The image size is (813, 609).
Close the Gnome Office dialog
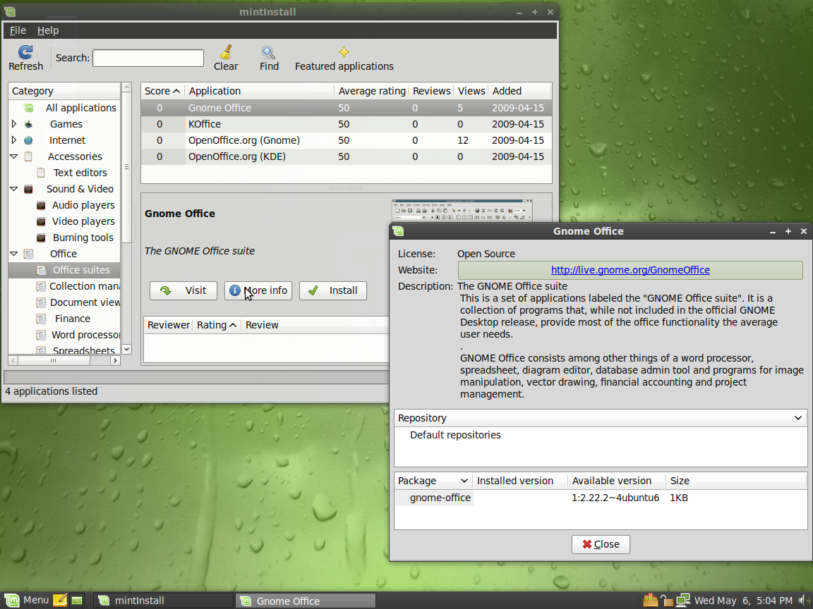[601, 544]
